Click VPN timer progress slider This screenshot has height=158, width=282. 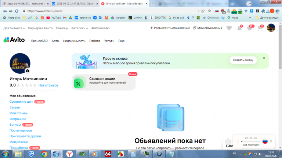coord(251,142)
